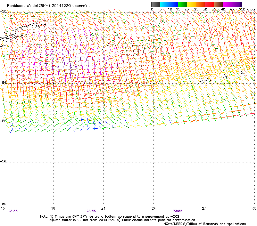Image resolution: width=257 pixels, height=226 pixels.
Task: Click the 23:55 timestamp near longitude 15
Action: tap(13, 211)
